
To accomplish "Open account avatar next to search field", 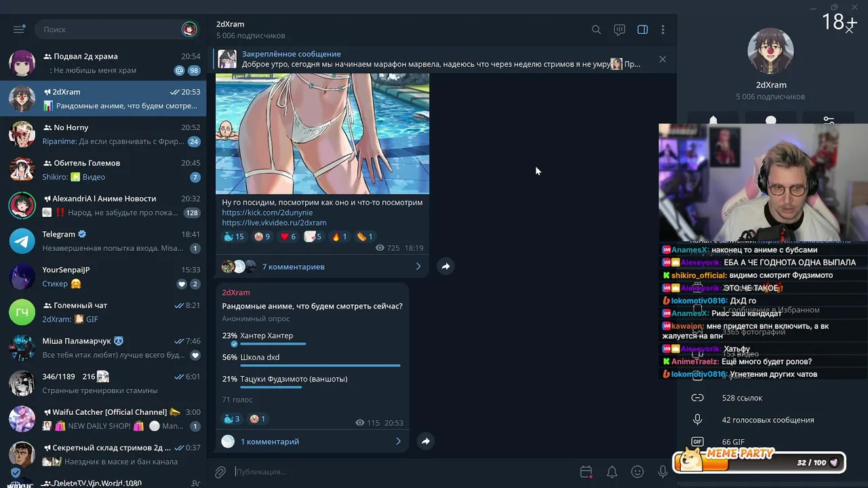I will tap(189, 29).
